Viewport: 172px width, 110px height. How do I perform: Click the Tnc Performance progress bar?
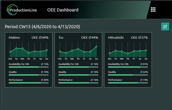(78, 83)
